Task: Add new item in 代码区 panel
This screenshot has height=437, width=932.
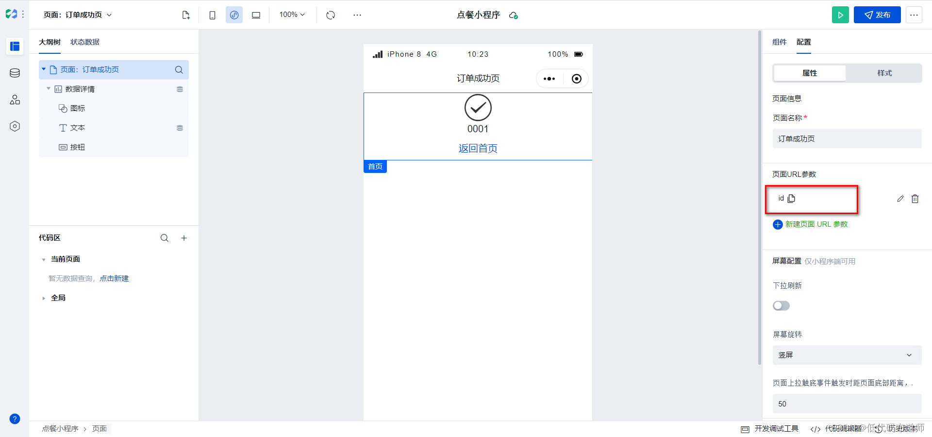Action: (x=184, y=238)
